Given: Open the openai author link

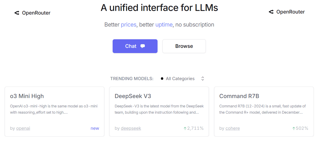Looking at the screenshot, I should pos(23,128).
